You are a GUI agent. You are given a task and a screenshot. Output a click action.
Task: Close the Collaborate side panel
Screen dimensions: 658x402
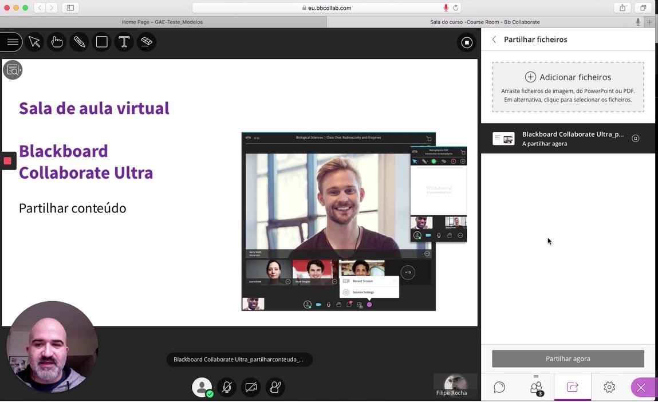coord(642,387)
